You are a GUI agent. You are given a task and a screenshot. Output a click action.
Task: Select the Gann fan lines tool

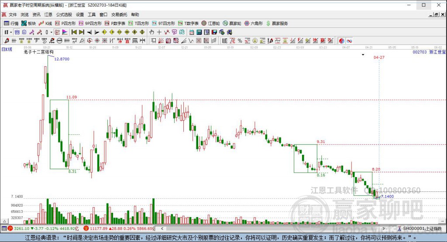(x=161, y=41)
